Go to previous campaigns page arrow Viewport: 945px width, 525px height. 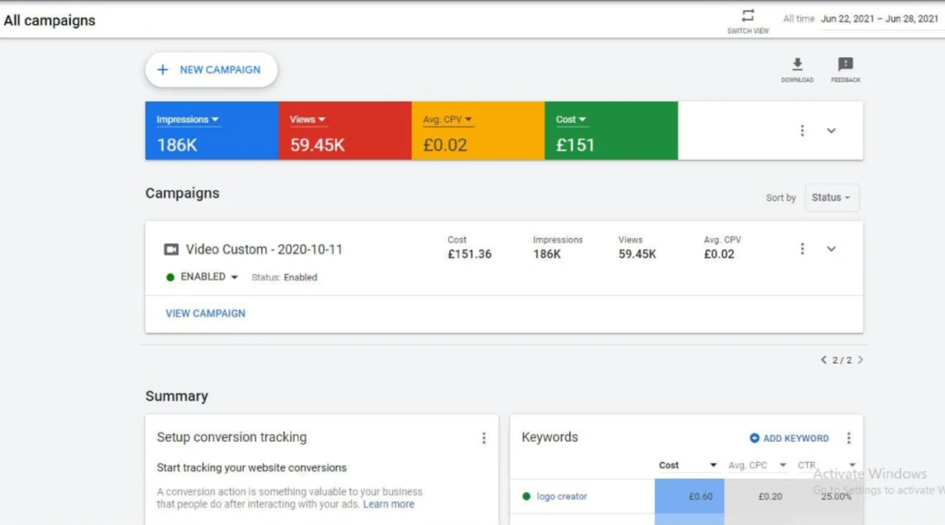pos(824,360)
